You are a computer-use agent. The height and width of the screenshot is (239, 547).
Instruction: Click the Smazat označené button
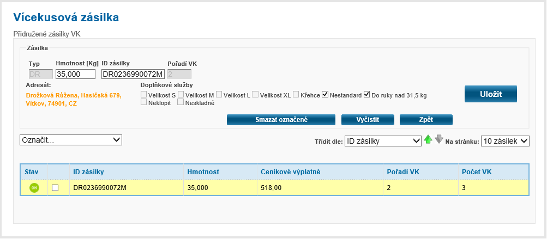[281, 120]
